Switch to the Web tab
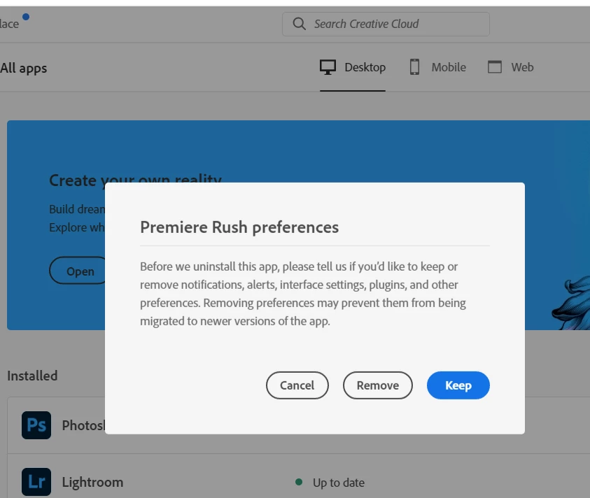Viewport: 590px width, 498px height. 511,67
